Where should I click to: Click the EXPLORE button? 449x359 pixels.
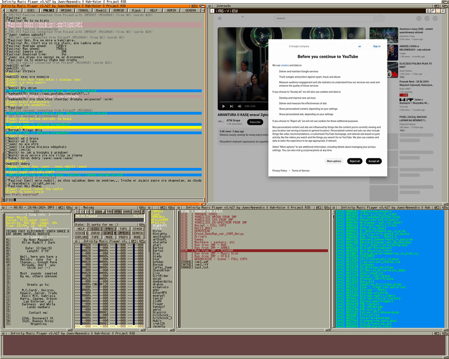81,237
